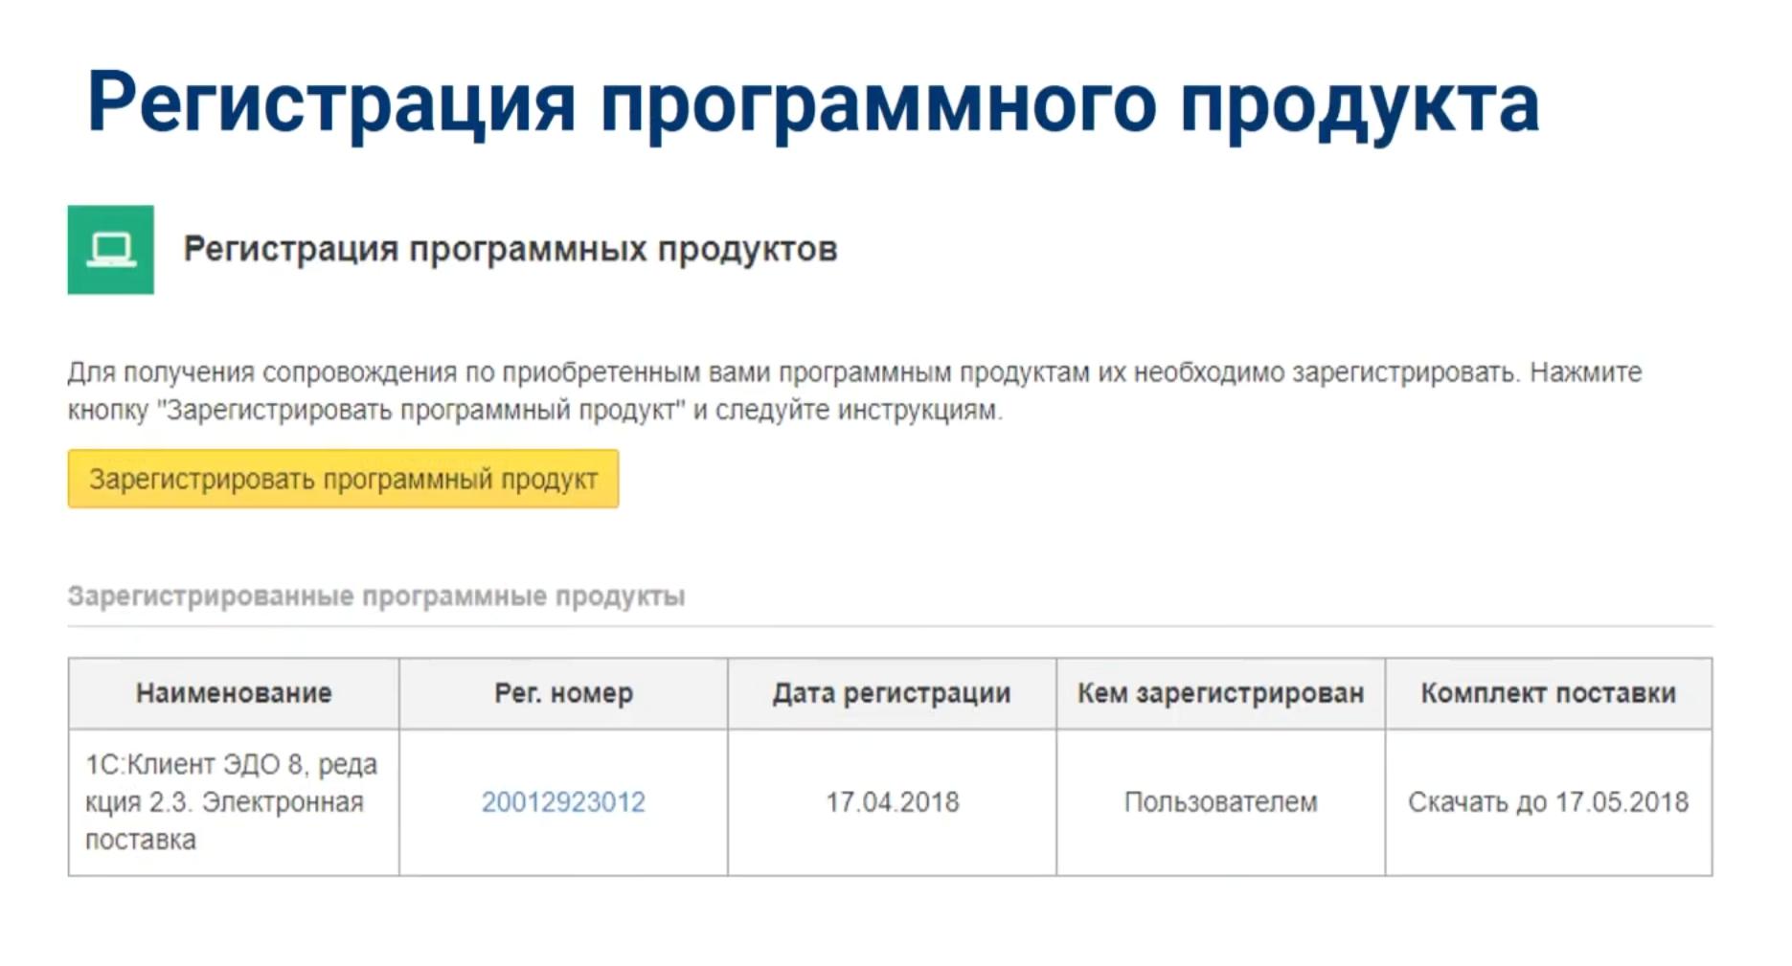Click the "Зарегистрированные программные продукты" gray subheading

[x=375, y=596]
